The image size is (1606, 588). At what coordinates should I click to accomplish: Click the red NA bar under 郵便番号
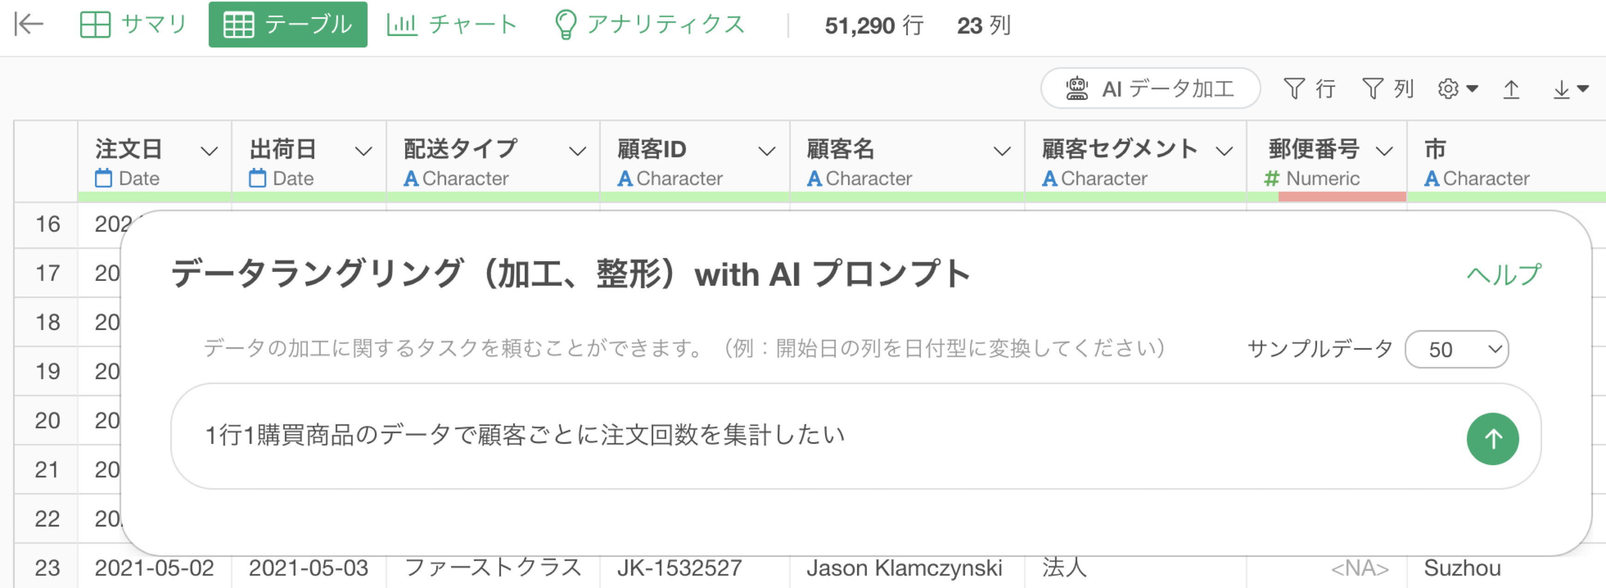pyautogui.click(x=1342, y=197)
